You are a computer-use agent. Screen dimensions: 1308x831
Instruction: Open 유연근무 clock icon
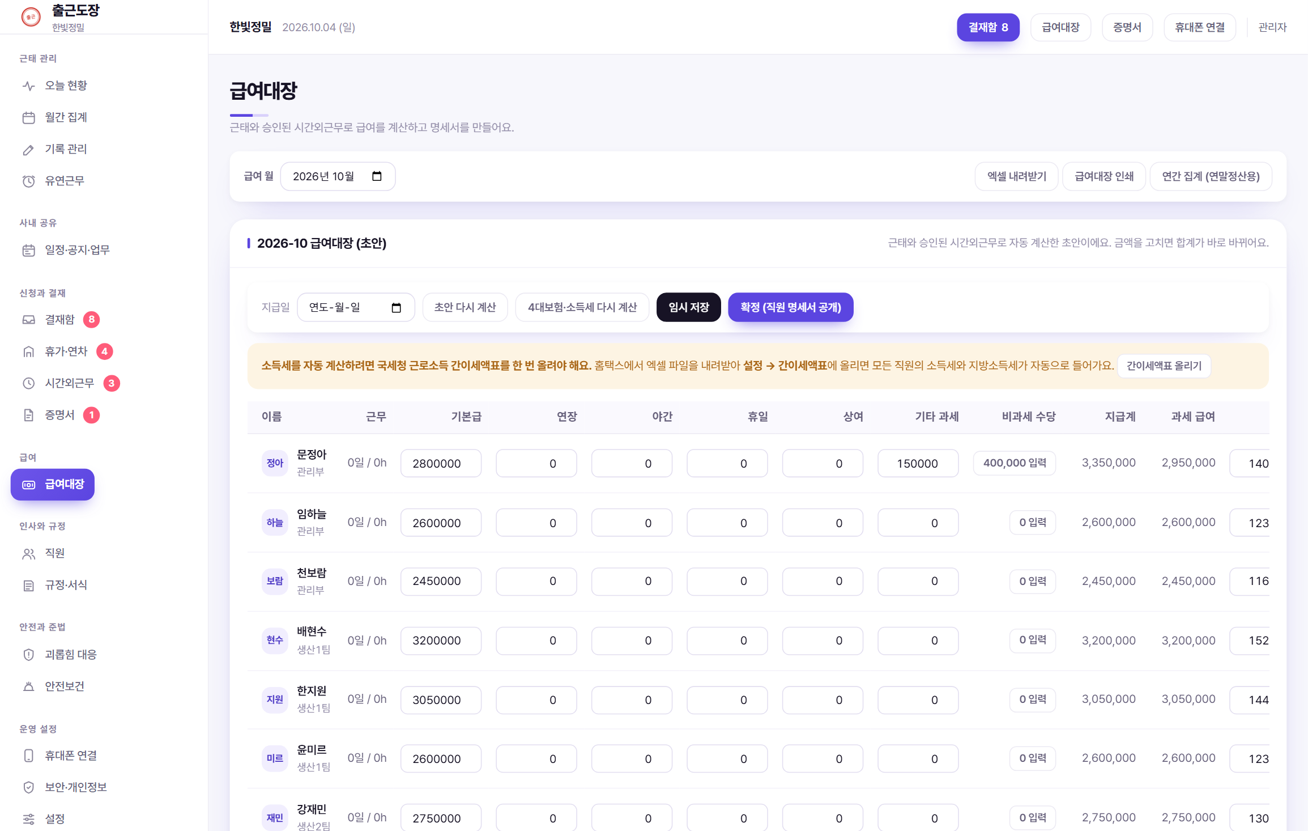click(29, 181)
